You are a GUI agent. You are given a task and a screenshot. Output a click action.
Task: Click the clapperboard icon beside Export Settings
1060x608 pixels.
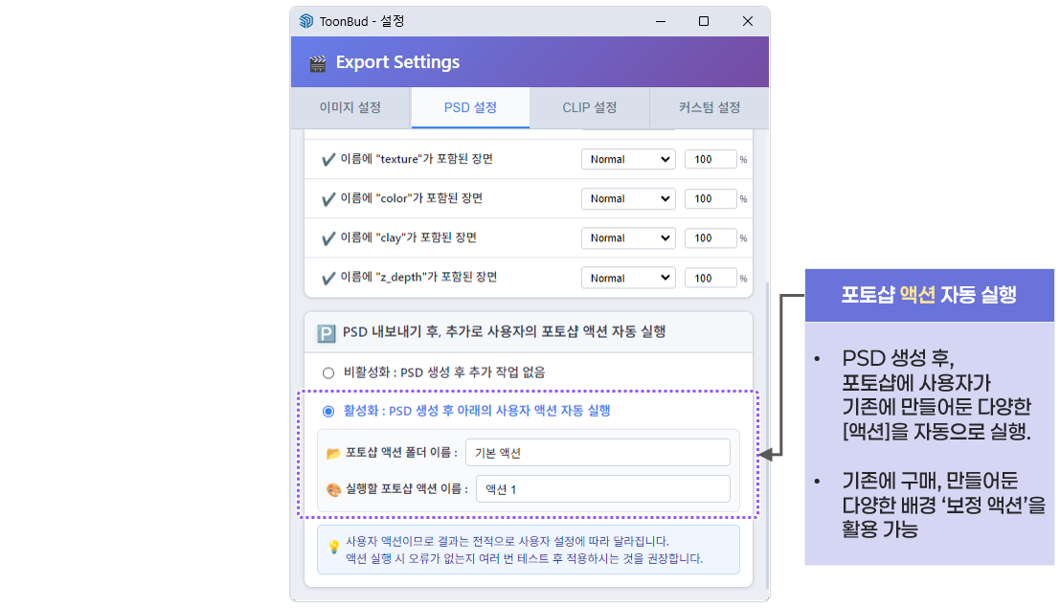[317, 61]
